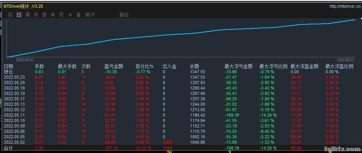
Task: Click the 次数 column header
Action: (x=86, y=67)
